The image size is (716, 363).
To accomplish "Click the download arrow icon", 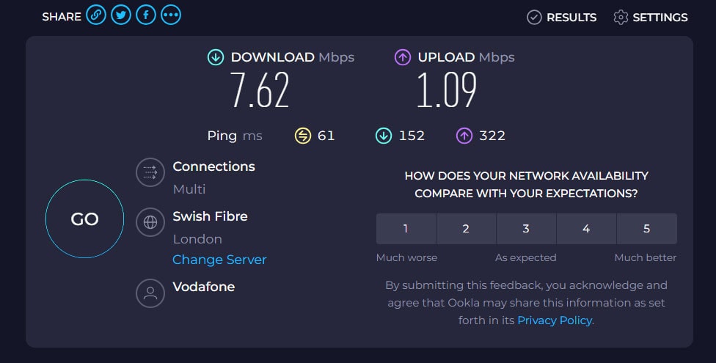I will 216,57.
